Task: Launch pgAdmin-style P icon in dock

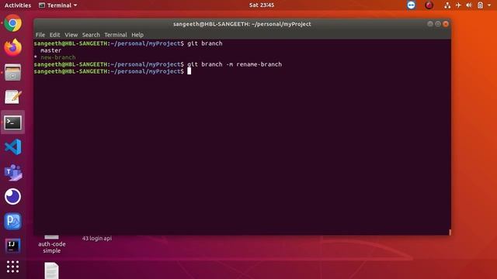Action: point(12,221)
